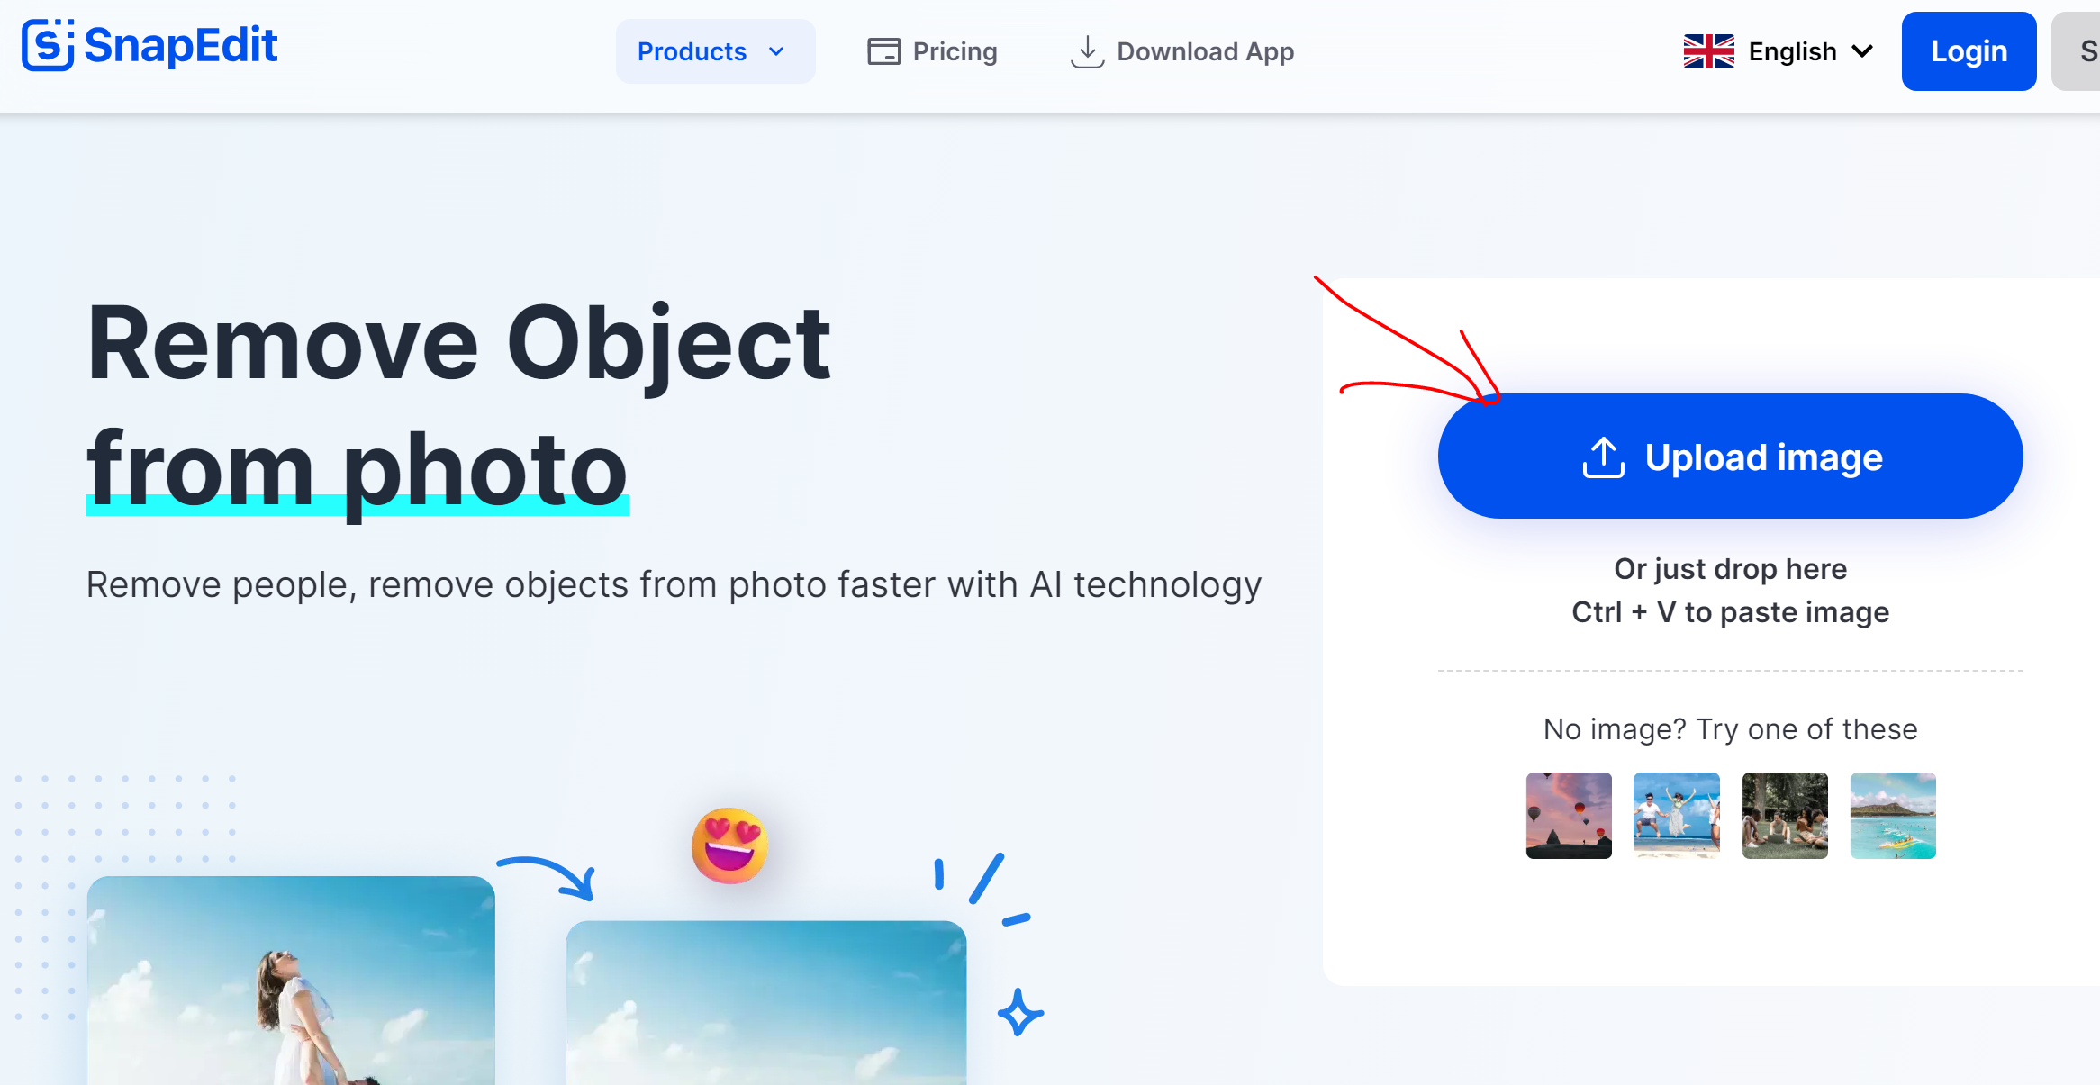This screenshot has height=1085, width=2100.
Task: Click the Upload image button
Action: [1730, 457]
